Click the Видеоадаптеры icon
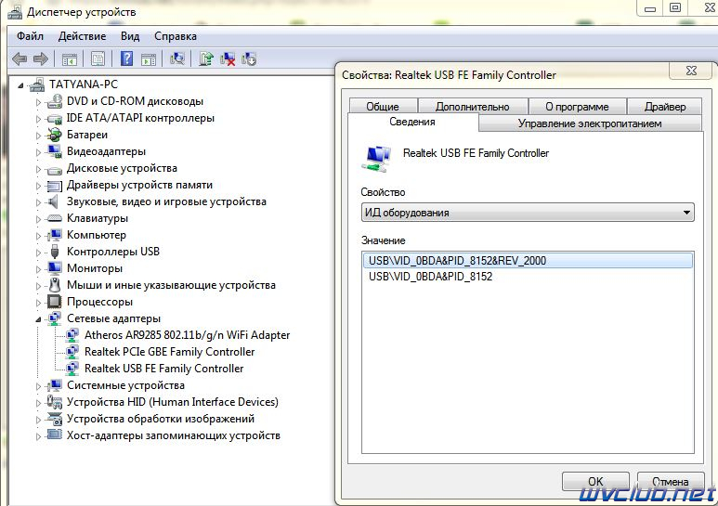This screenshot has height=506, width=718. (55, 151)
